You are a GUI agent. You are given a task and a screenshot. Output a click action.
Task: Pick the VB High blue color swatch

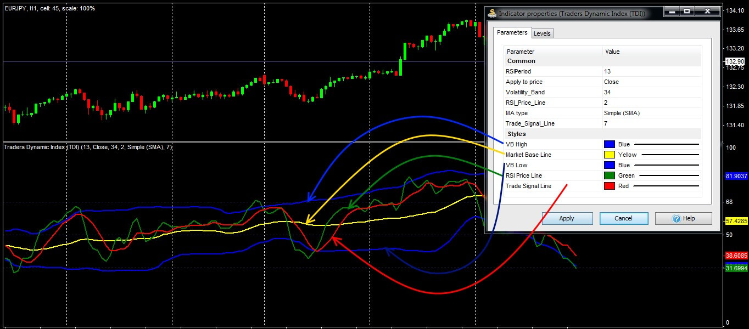(609, 144)
